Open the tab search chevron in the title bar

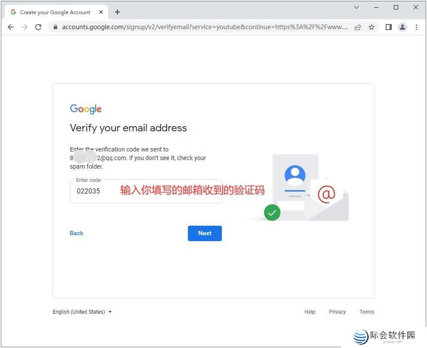coord(356,7)
